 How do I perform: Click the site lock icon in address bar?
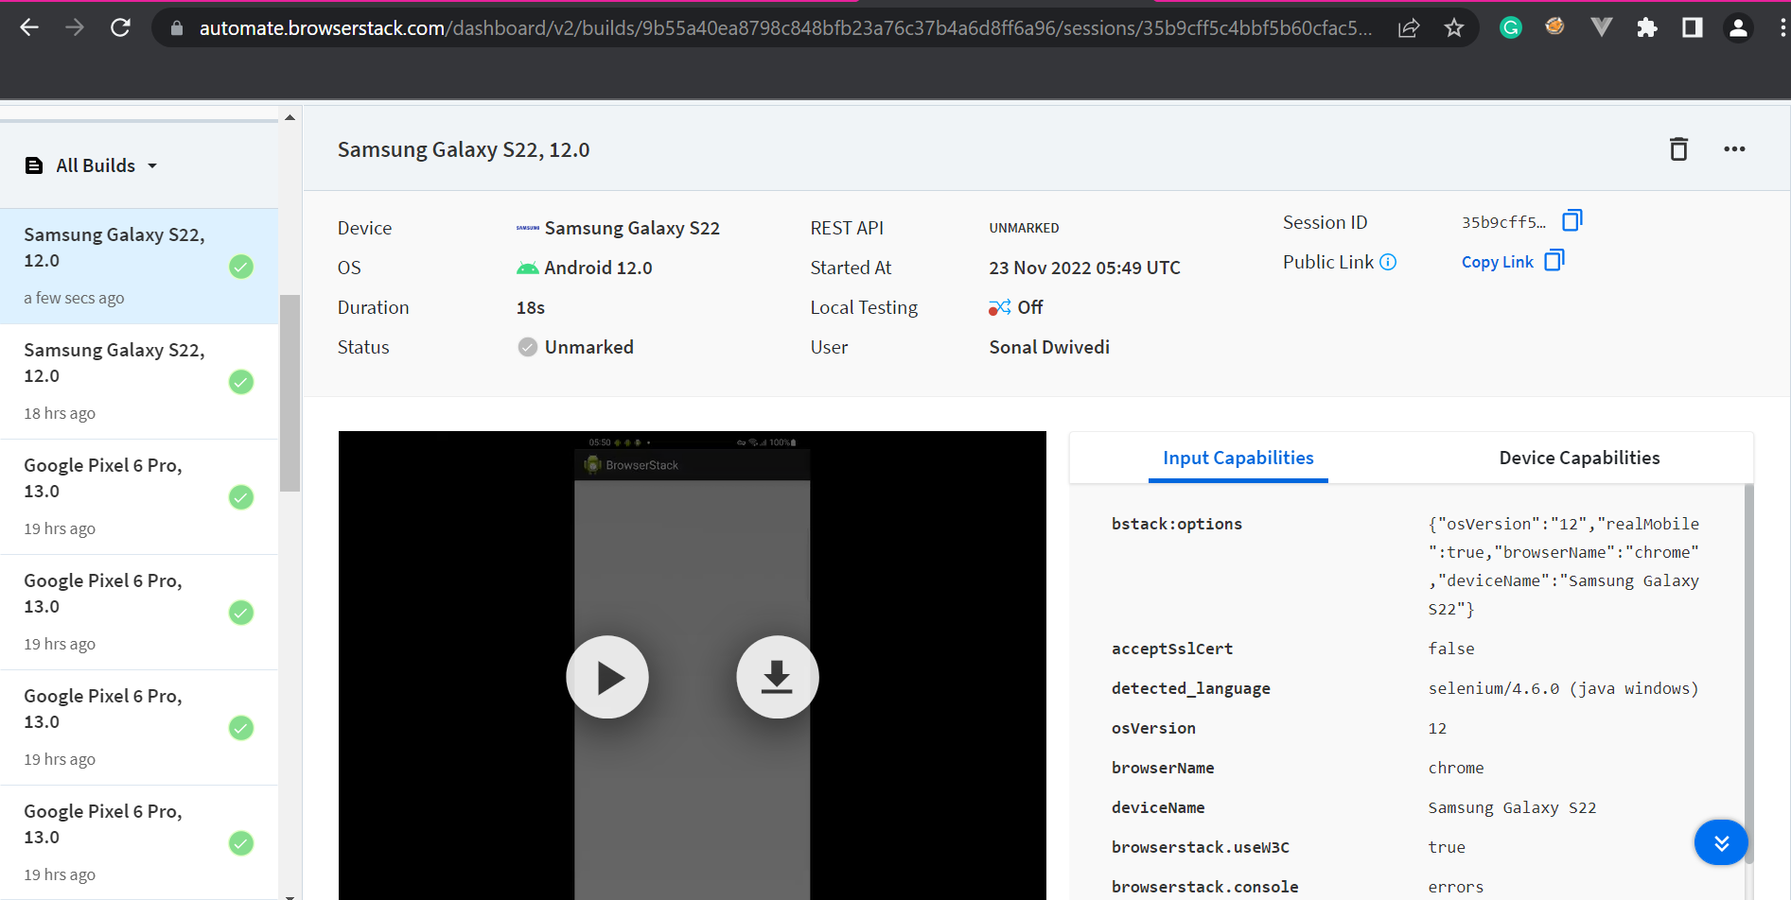pos(176,28)
